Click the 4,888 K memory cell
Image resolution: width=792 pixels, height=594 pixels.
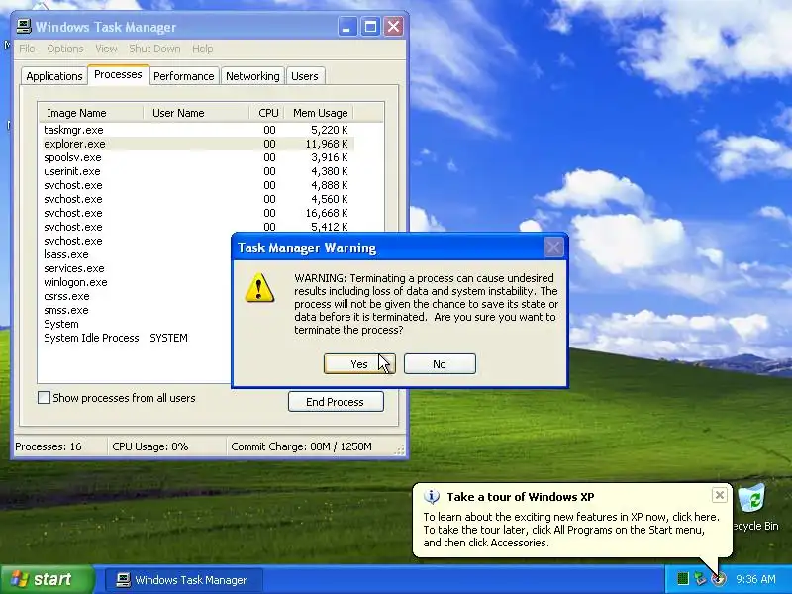click(330, 185)
